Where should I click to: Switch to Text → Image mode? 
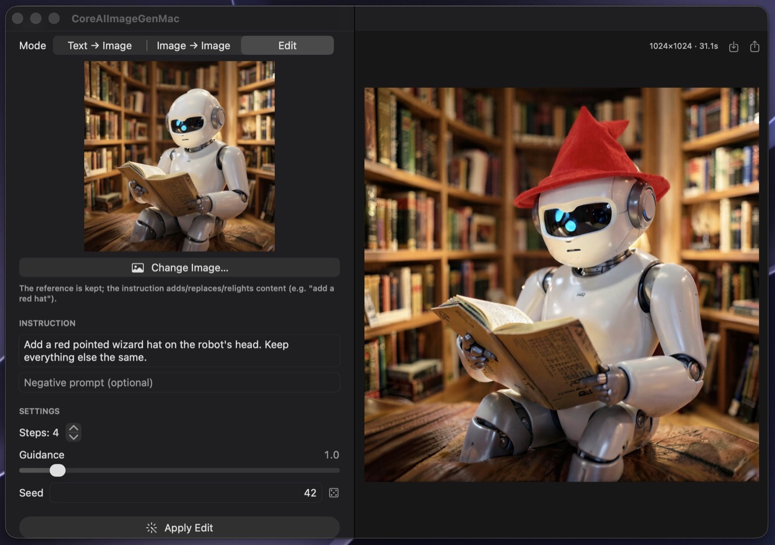(100, 45)
